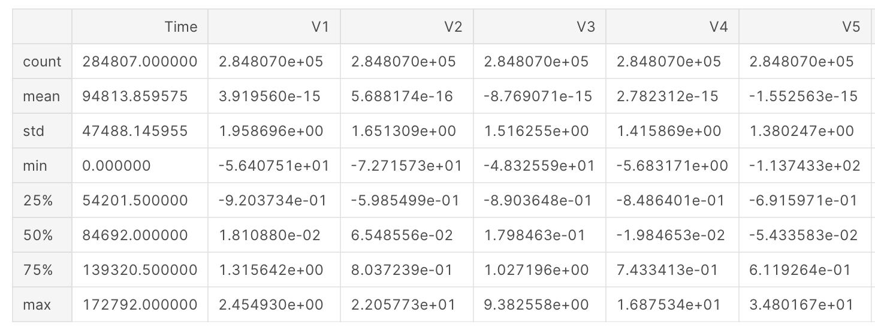The image size is (875, 333).
Task: Select the mean row label
Action: click(41, 96)
